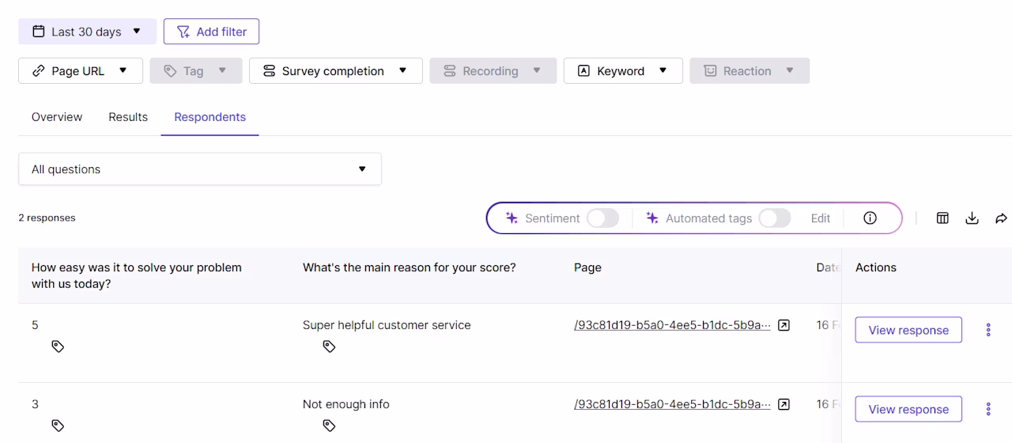Click the Recording filter icon
Viewport: 1012px width, 443px height.
449,70
